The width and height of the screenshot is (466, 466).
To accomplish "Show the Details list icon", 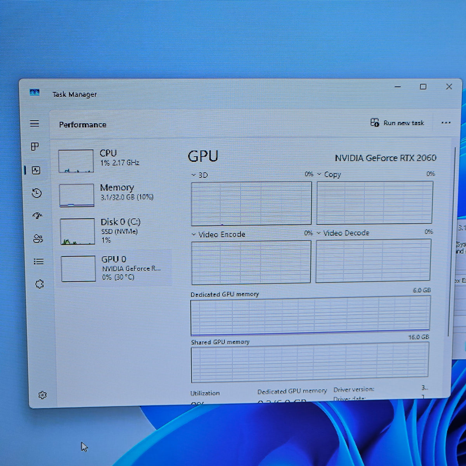I will coord(38,261).
